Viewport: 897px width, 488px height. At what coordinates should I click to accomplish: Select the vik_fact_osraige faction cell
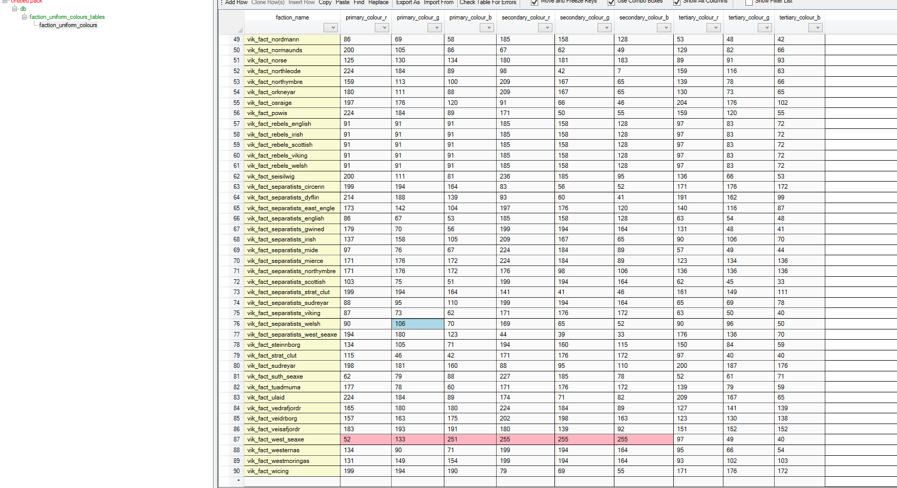point(292,103)
